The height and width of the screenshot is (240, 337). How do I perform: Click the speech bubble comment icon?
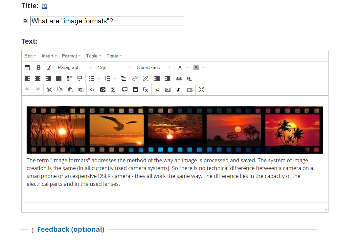[125, 90]
